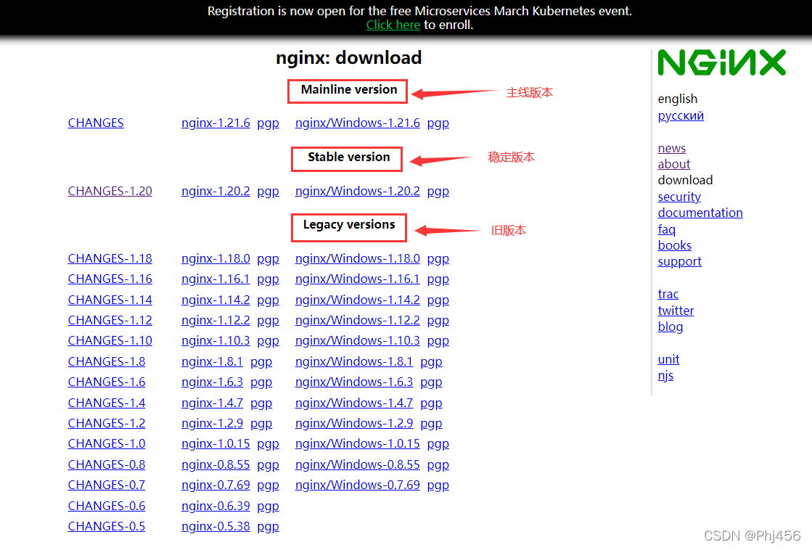Open CHANGES-1.18 changelog

110,258
